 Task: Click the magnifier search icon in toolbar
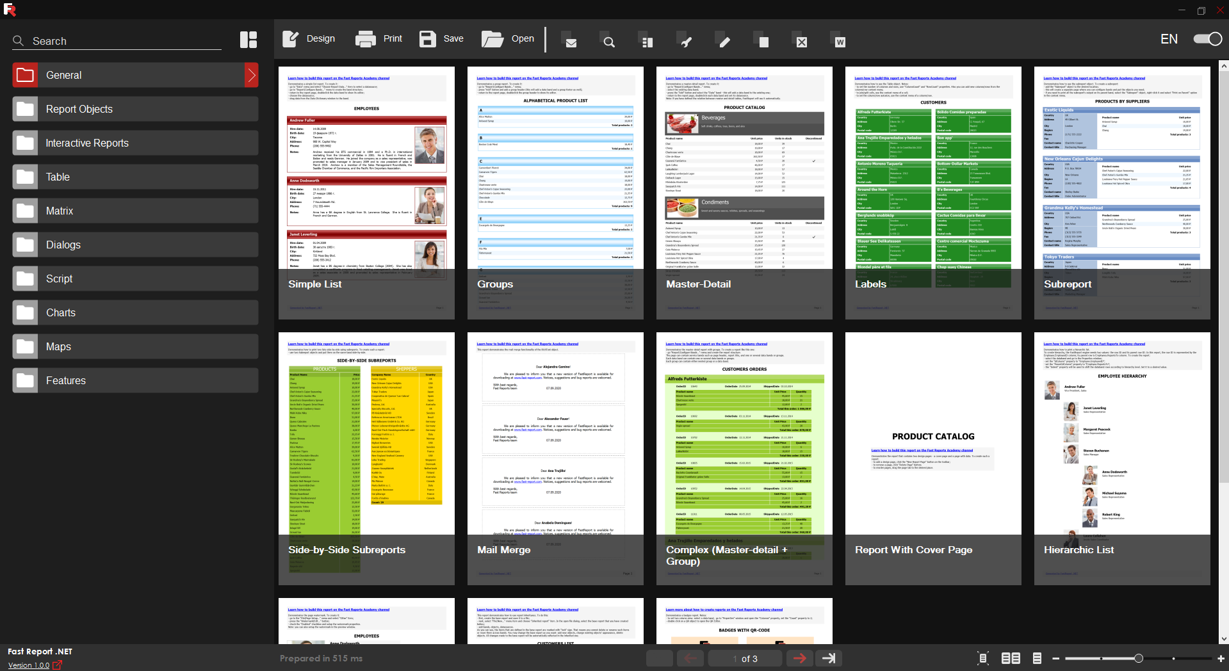click(x=609, y=42)
